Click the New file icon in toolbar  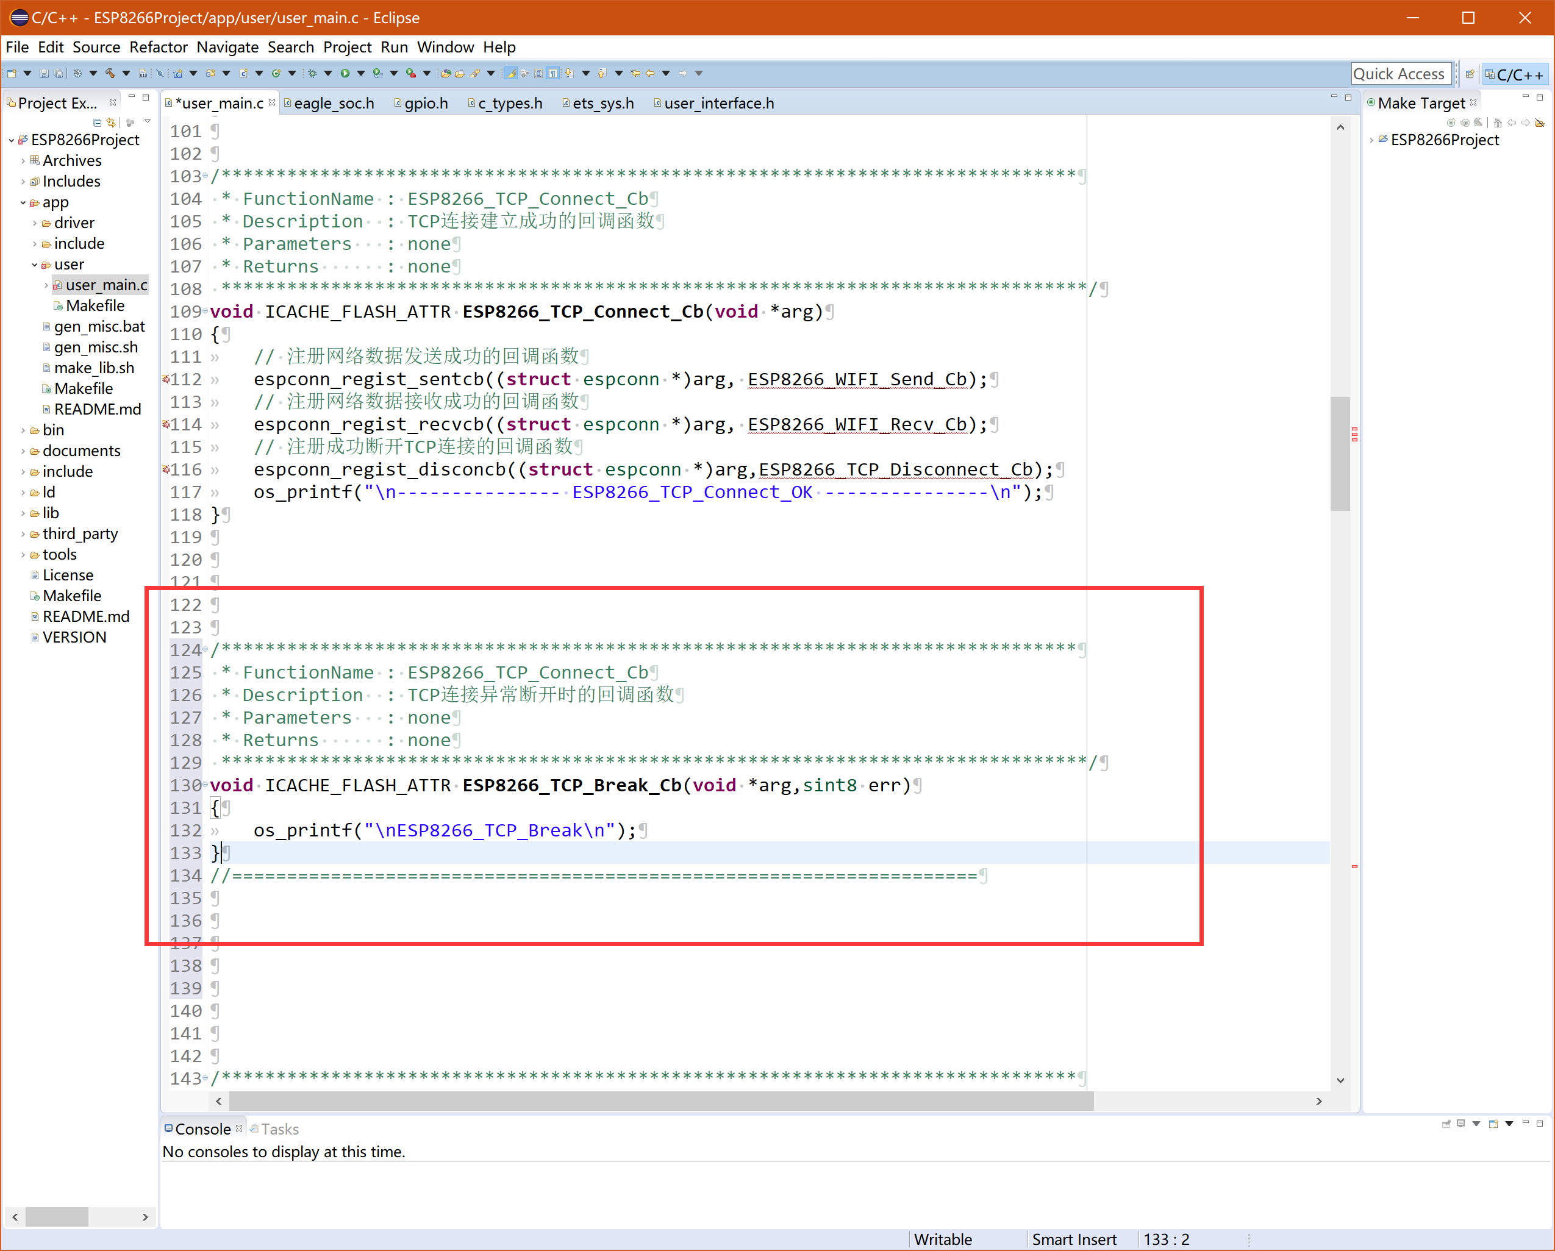pyautogui.click(x=12, y=73)
